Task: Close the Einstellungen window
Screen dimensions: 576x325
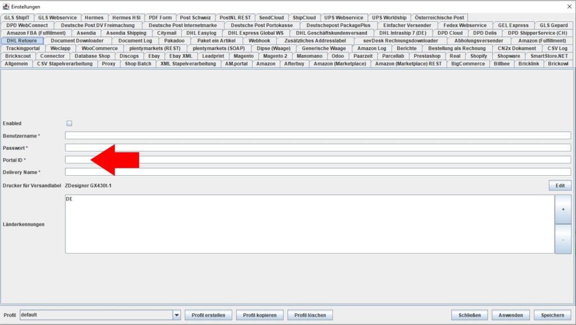Action: [x=569, y=6]
